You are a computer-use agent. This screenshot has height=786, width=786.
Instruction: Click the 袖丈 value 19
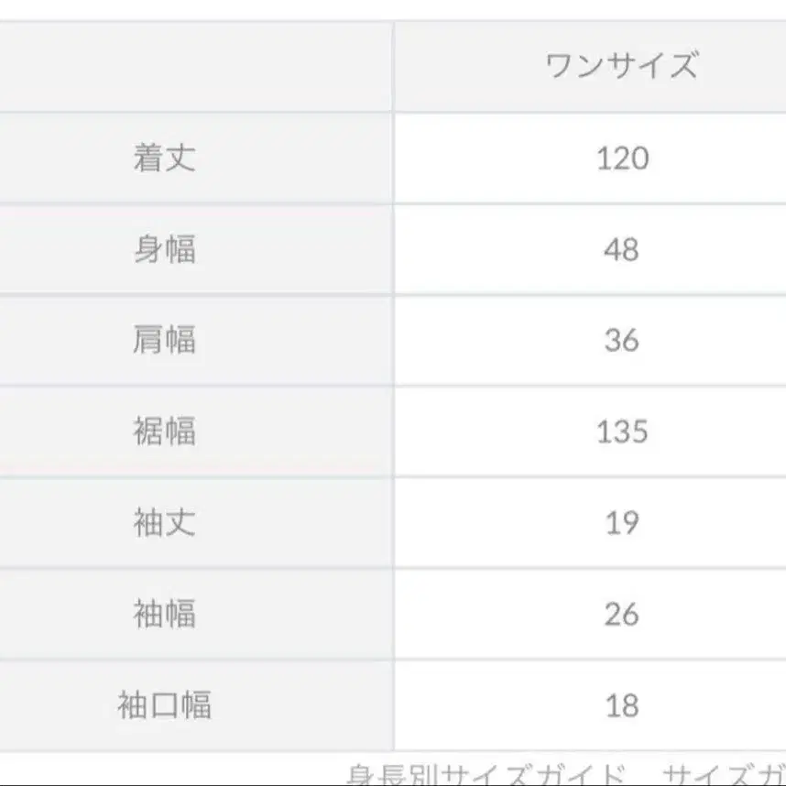click(621, 523)
